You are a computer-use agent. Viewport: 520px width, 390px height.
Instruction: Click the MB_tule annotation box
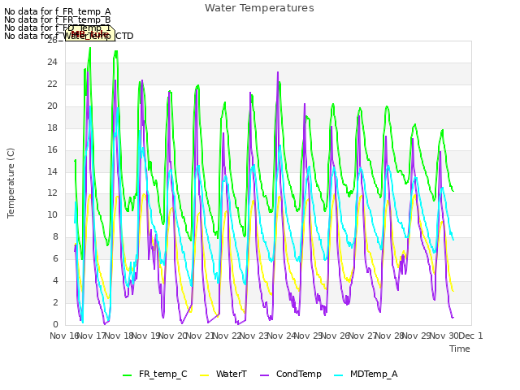click(90, 34)
